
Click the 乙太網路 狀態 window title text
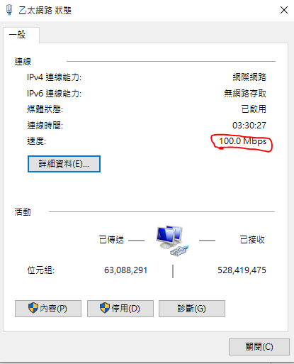pos(45,11)
